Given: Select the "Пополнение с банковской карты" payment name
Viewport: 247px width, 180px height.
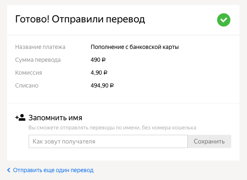Looking at the screenshot, I should click(x=135, y=47).
